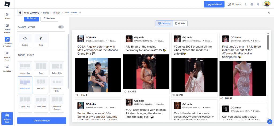The width and height of the screenshot is (274, 126).
Task: Switch preview to Mobile view
Action: click(x=180, y=23)
